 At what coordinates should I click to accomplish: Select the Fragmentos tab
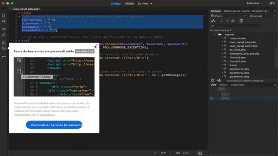pyautogui.click(x=238, y=85)
